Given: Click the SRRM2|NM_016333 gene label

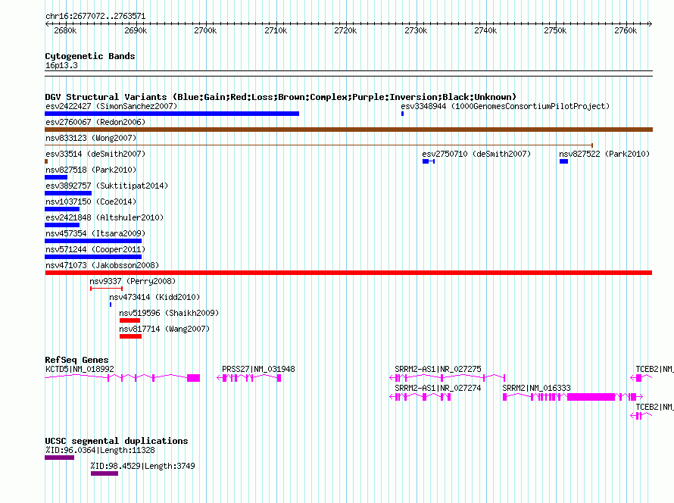Looking at the screenshot, I should coord(536,388).
